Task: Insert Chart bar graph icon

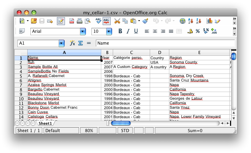Action: tap(209, 21)
